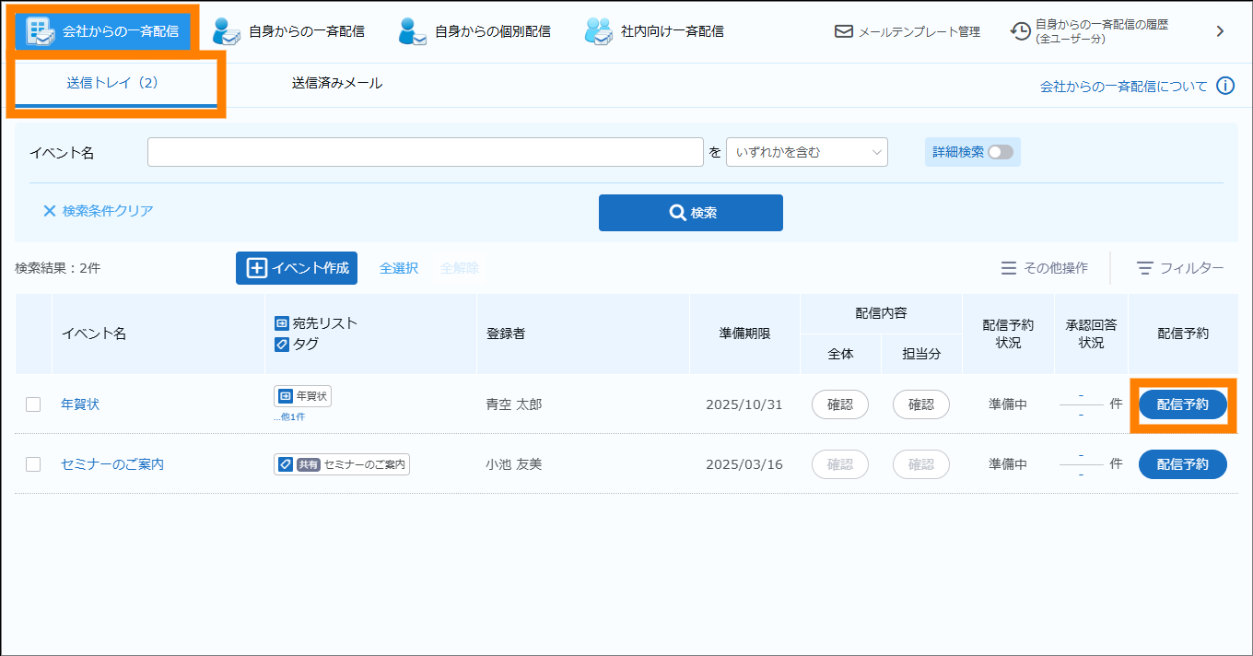This screenshot has height=656, width=1253.
Task: Click the 会社からの一斉配信 building icon
Action: click(40, 30)
